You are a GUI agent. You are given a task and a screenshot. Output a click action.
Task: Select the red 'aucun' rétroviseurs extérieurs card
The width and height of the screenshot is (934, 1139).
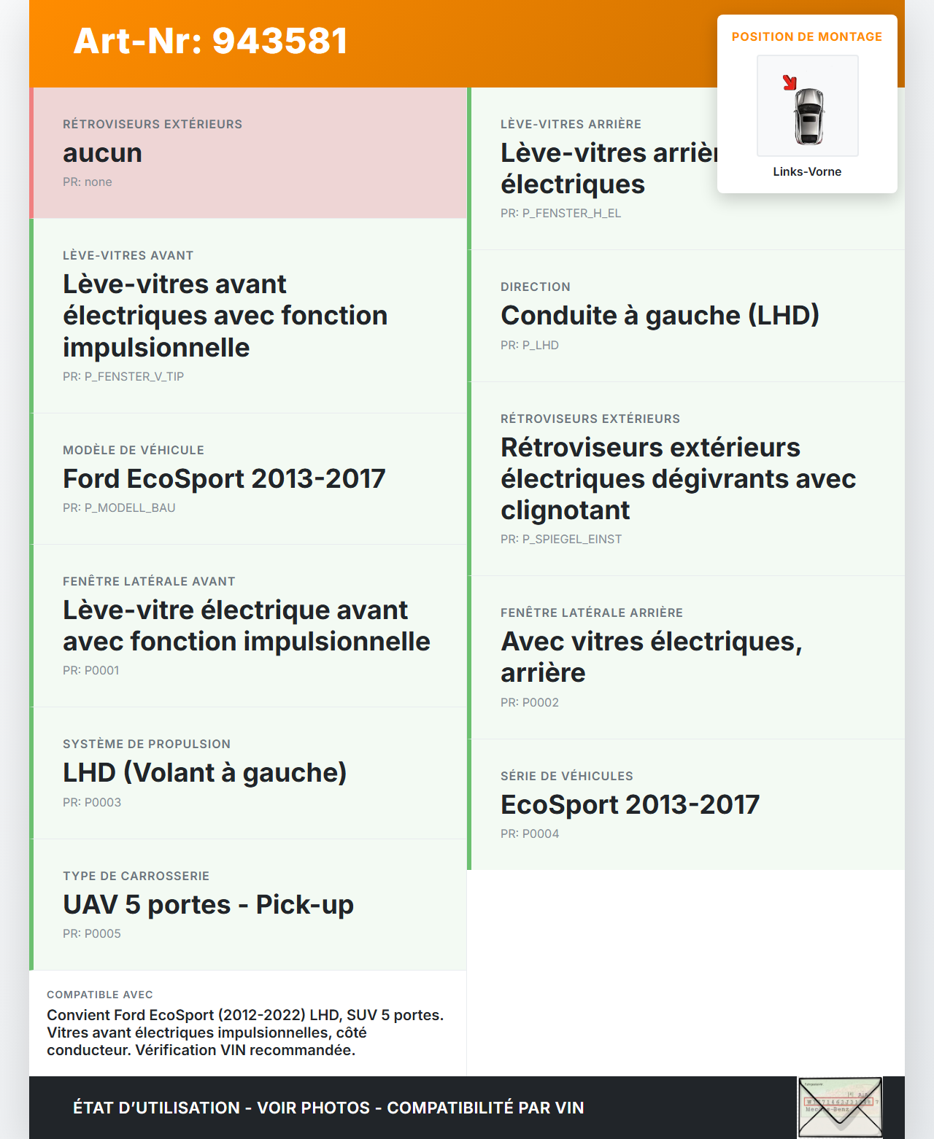248,153
